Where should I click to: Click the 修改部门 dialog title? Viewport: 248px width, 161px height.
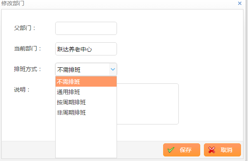coord(13,3)
